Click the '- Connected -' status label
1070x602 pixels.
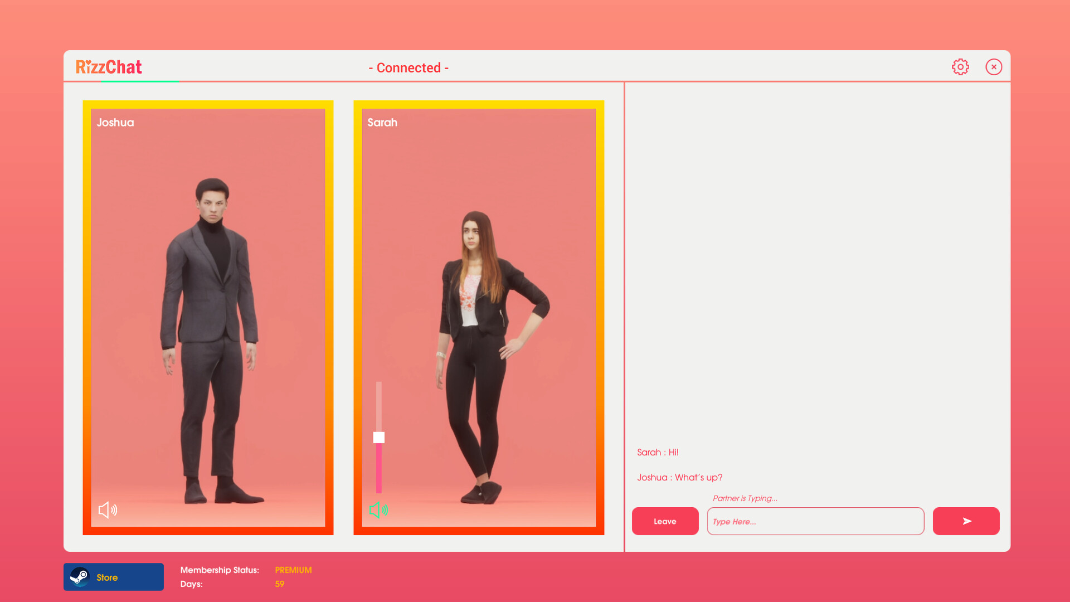(x=408, y=67)
